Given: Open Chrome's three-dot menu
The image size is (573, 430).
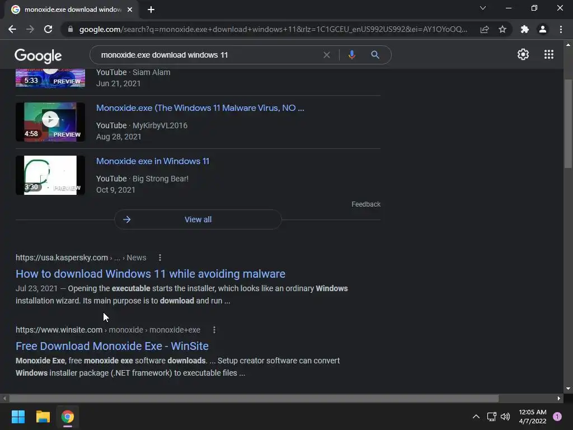Looking at the screenshot, I should pos(561,29).
